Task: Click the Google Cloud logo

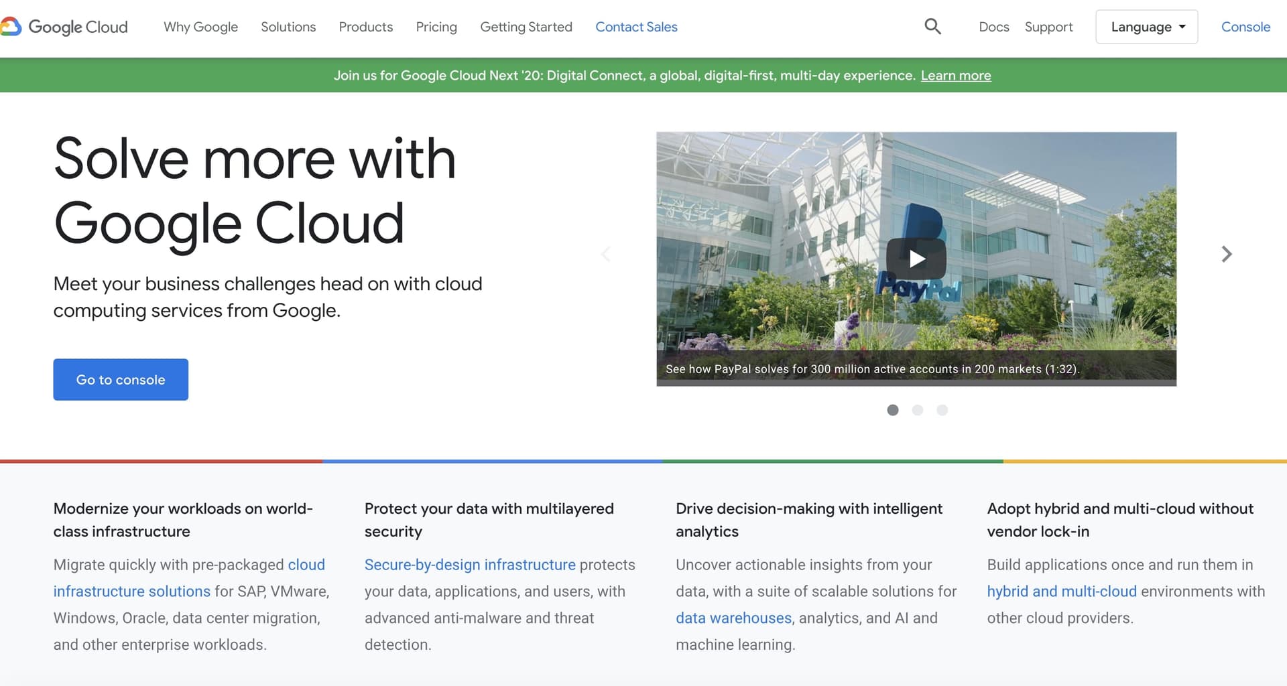Action: [64, 27]
